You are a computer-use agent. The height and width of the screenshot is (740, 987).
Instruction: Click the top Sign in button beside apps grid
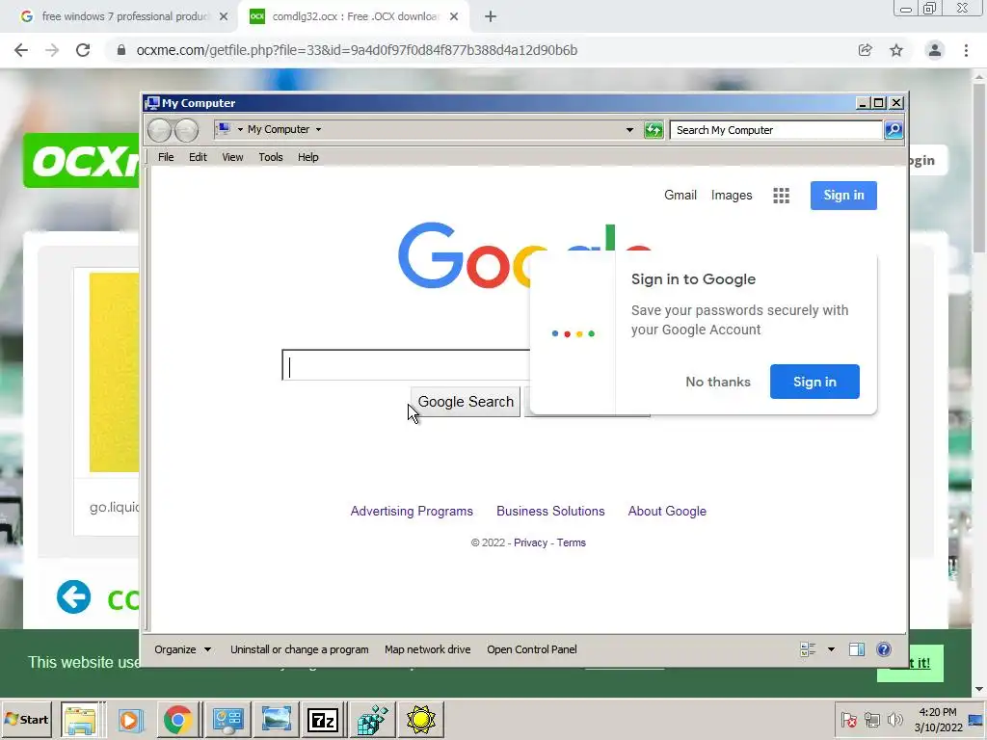(x=843, y=195)
